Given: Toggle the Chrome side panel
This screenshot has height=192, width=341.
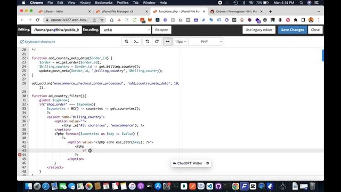Looking at the screenshot, I should [x=303, y=20].
